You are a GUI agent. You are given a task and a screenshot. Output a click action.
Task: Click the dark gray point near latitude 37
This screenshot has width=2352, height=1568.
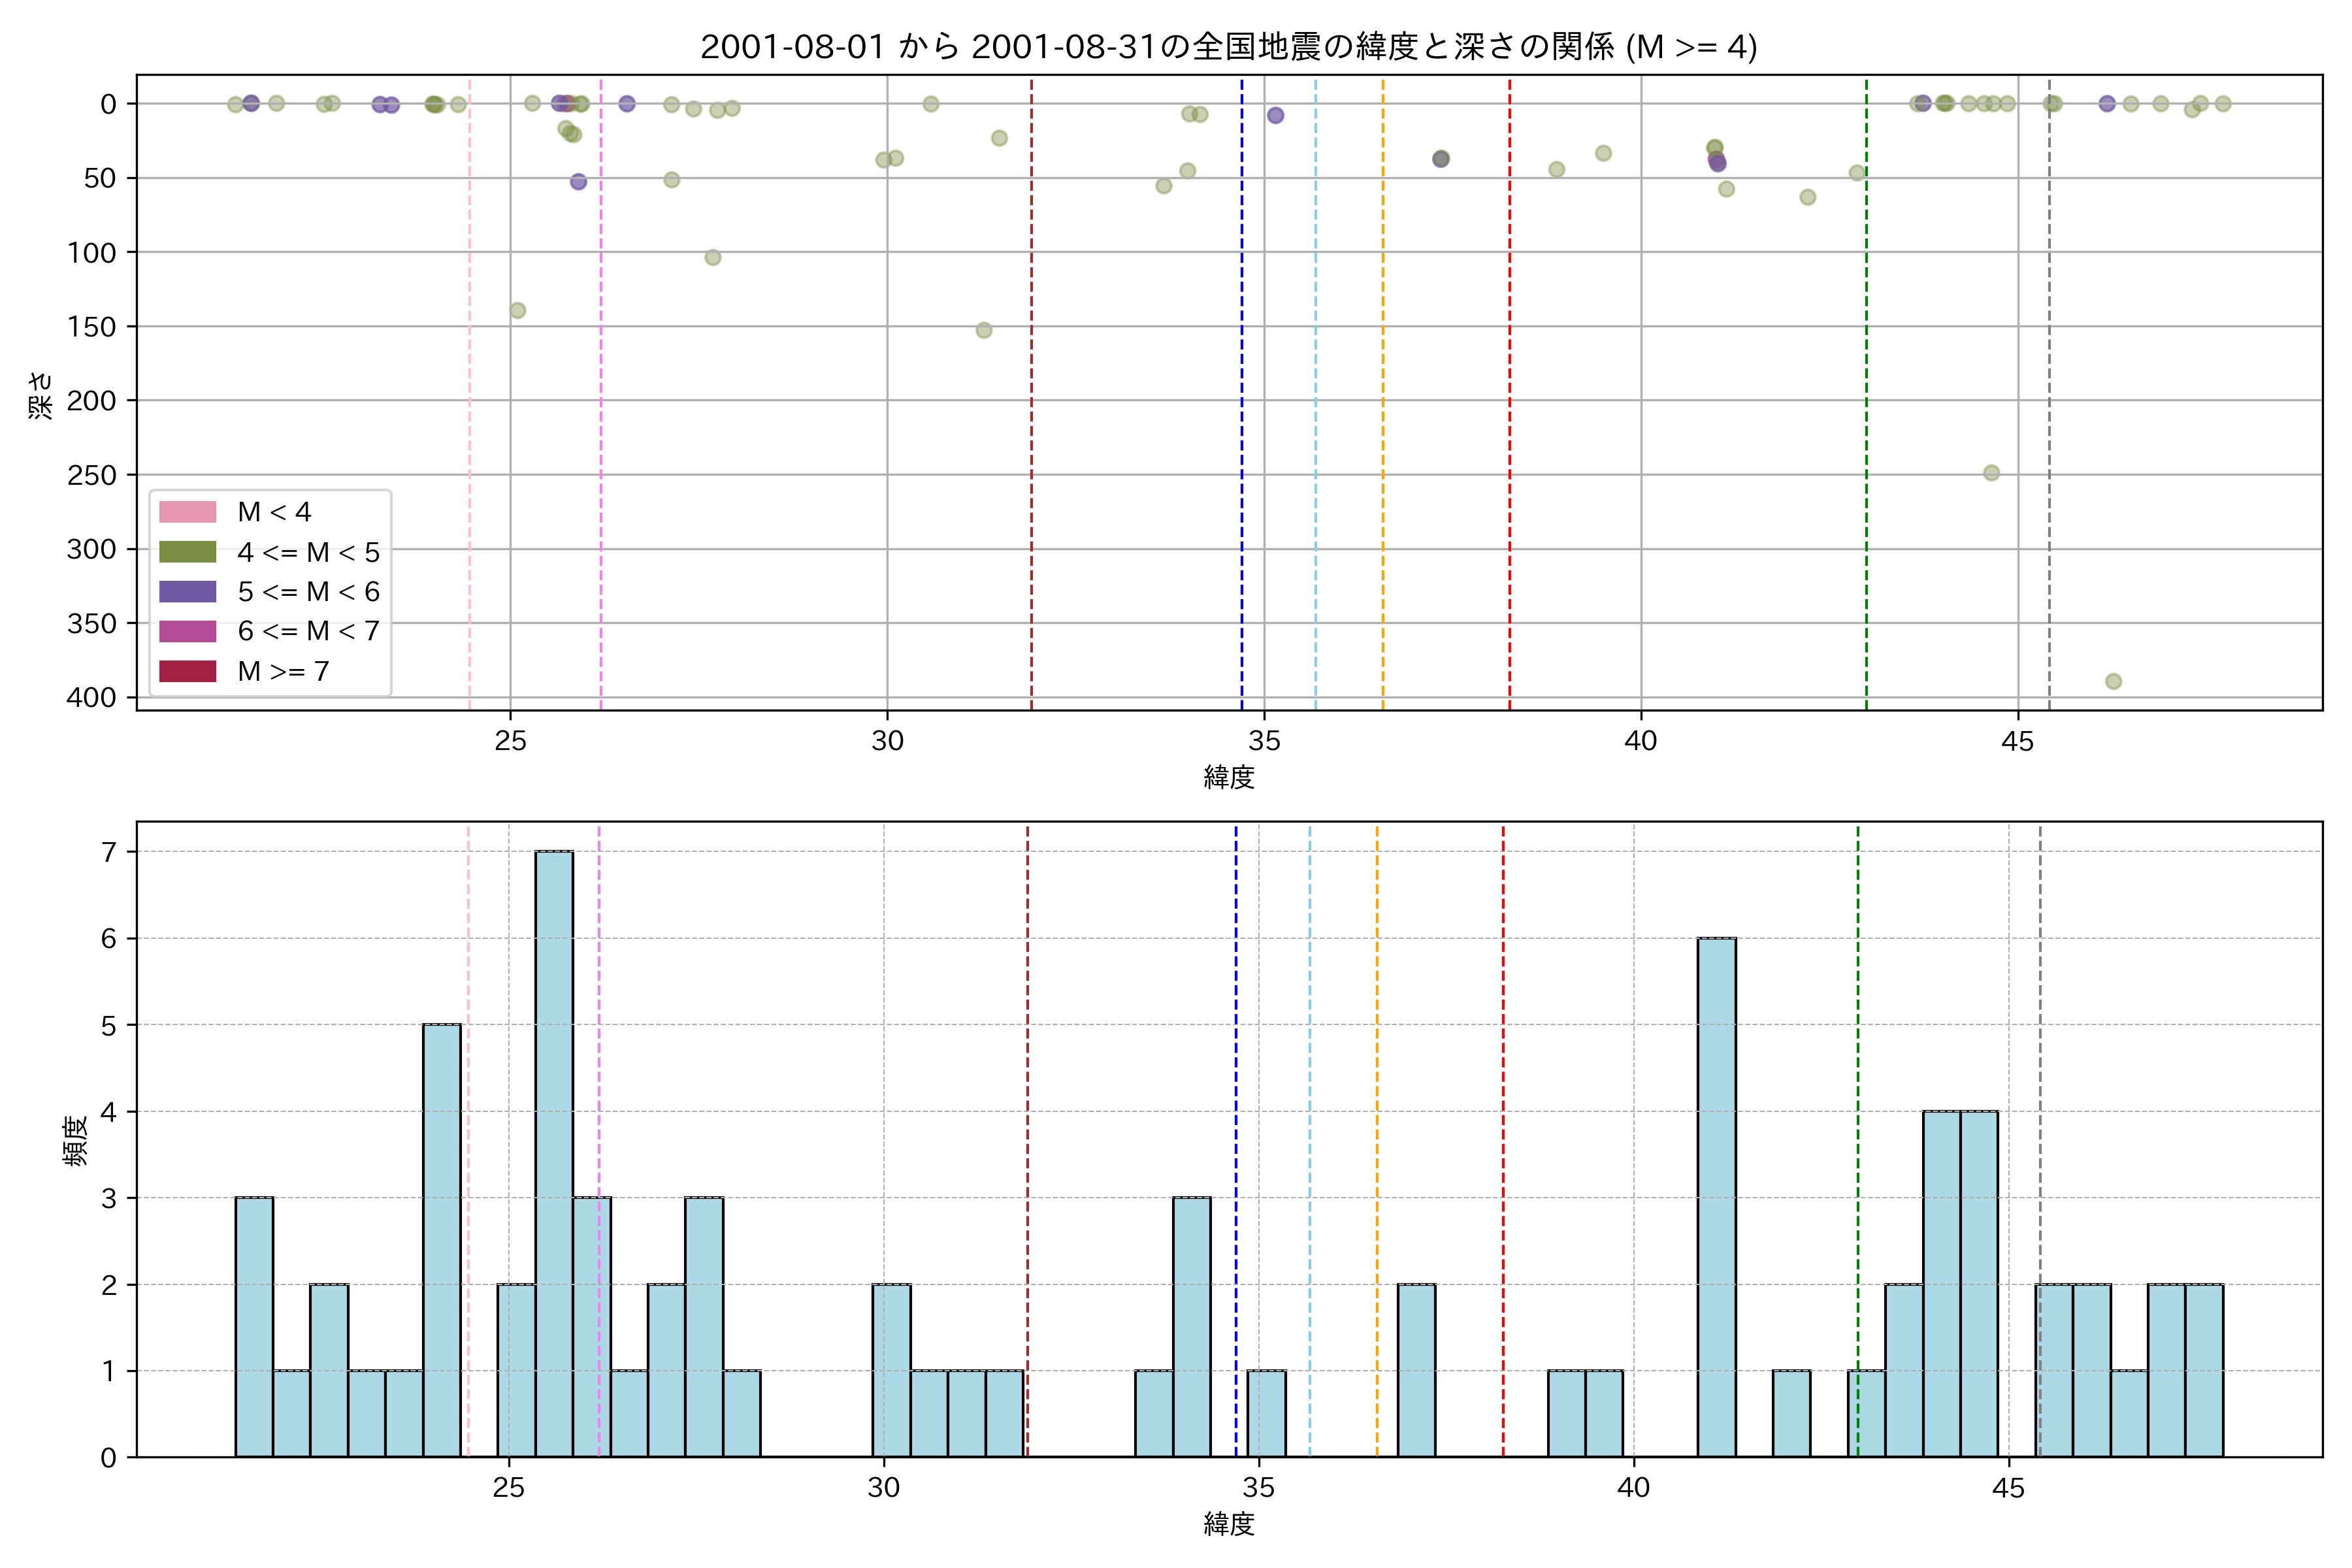pyautogui.click(x=1440, y=159)
